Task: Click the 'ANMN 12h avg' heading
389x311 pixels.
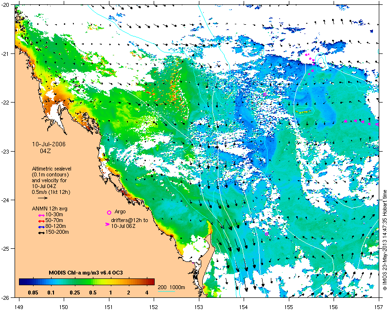Action: [50, 208]
